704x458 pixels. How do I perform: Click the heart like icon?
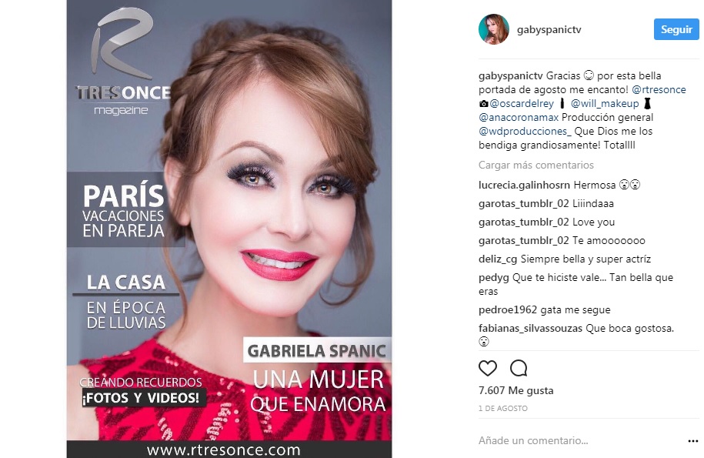(x=488, y=368)
